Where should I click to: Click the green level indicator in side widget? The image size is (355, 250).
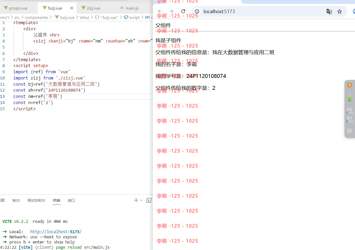coord(350,97)
